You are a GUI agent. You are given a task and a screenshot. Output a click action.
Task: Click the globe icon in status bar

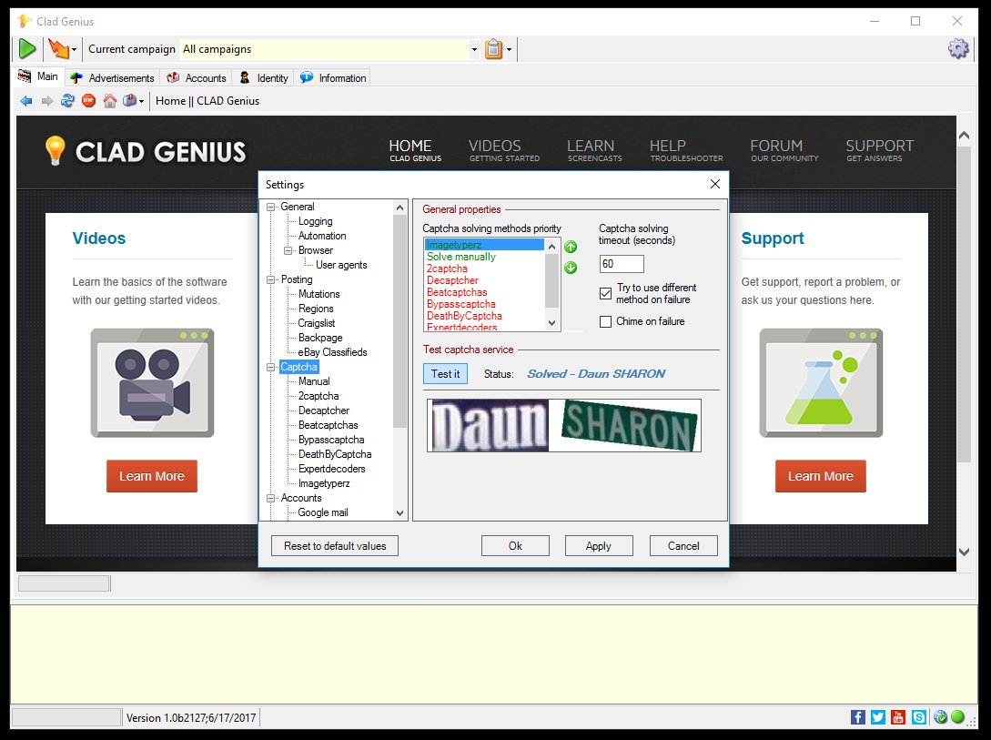[940, 716]
